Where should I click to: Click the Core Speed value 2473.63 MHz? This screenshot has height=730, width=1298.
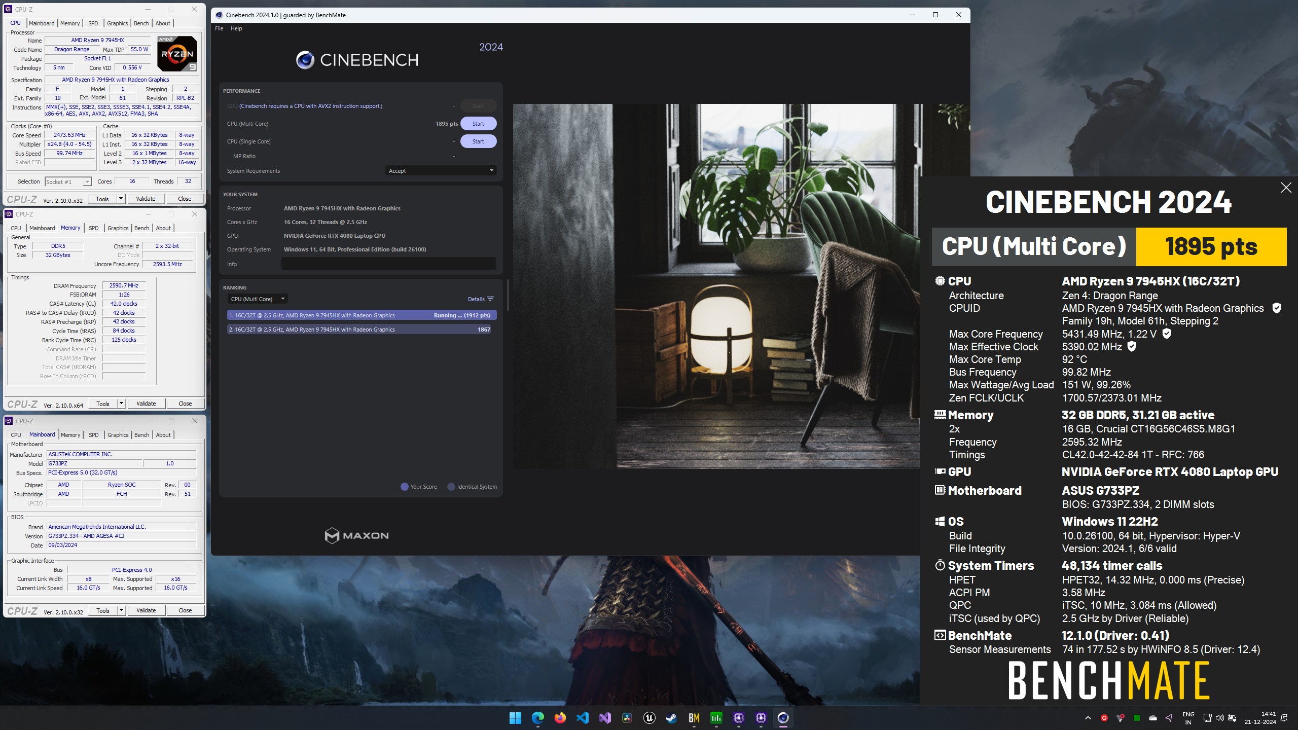69,135
